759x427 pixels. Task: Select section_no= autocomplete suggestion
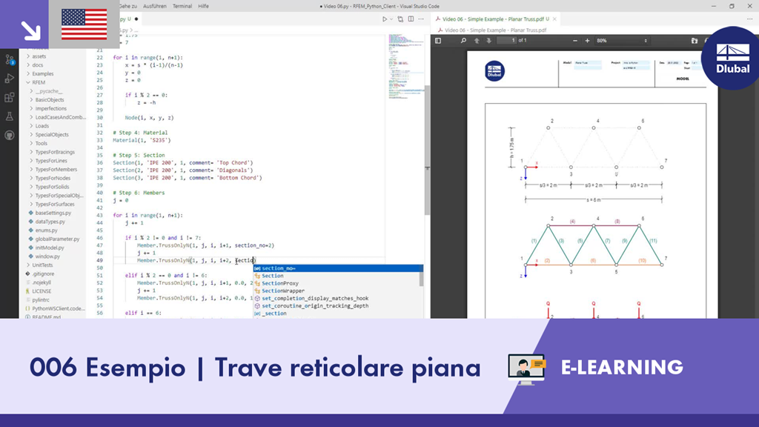[338, 268]
